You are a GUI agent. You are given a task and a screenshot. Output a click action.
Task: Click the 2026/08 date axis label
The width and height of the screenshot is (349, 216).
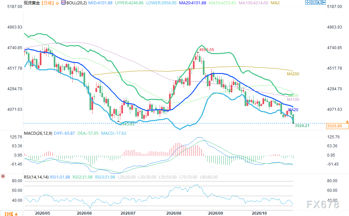coord(174,213)
